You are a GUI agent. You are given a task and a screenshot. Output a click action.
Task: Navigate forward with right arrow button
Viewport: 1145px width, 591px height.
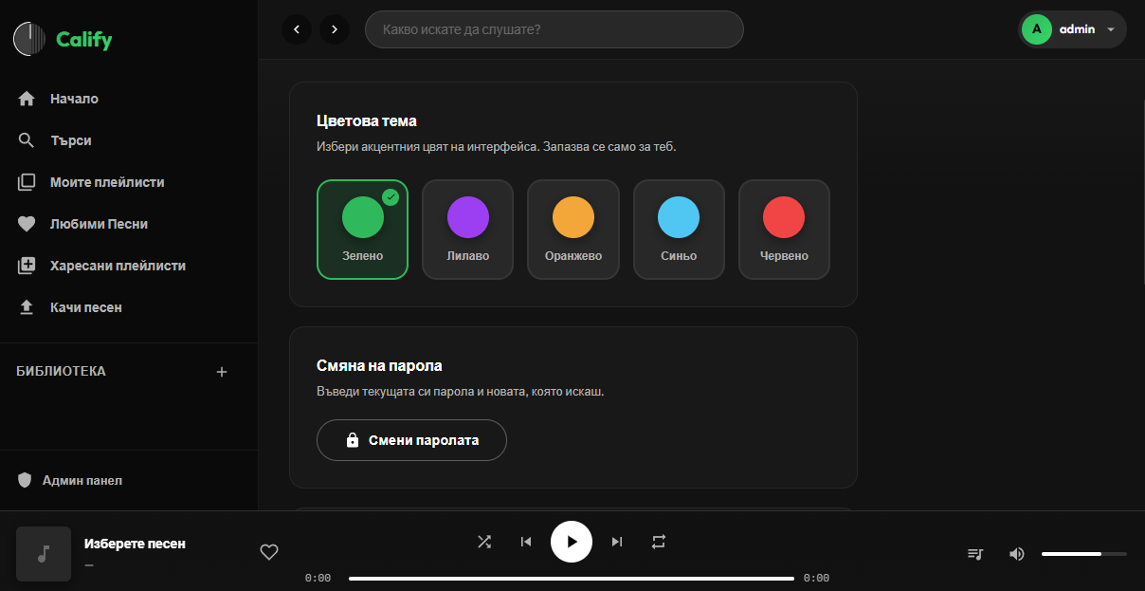[x=335, y=29]
